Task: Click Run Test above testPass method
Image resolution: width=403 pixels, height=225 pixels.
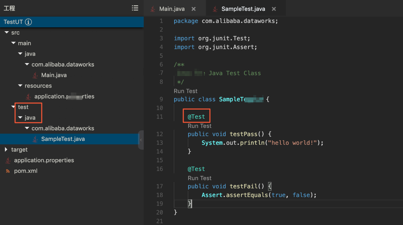Action: (x=199, y=126)
